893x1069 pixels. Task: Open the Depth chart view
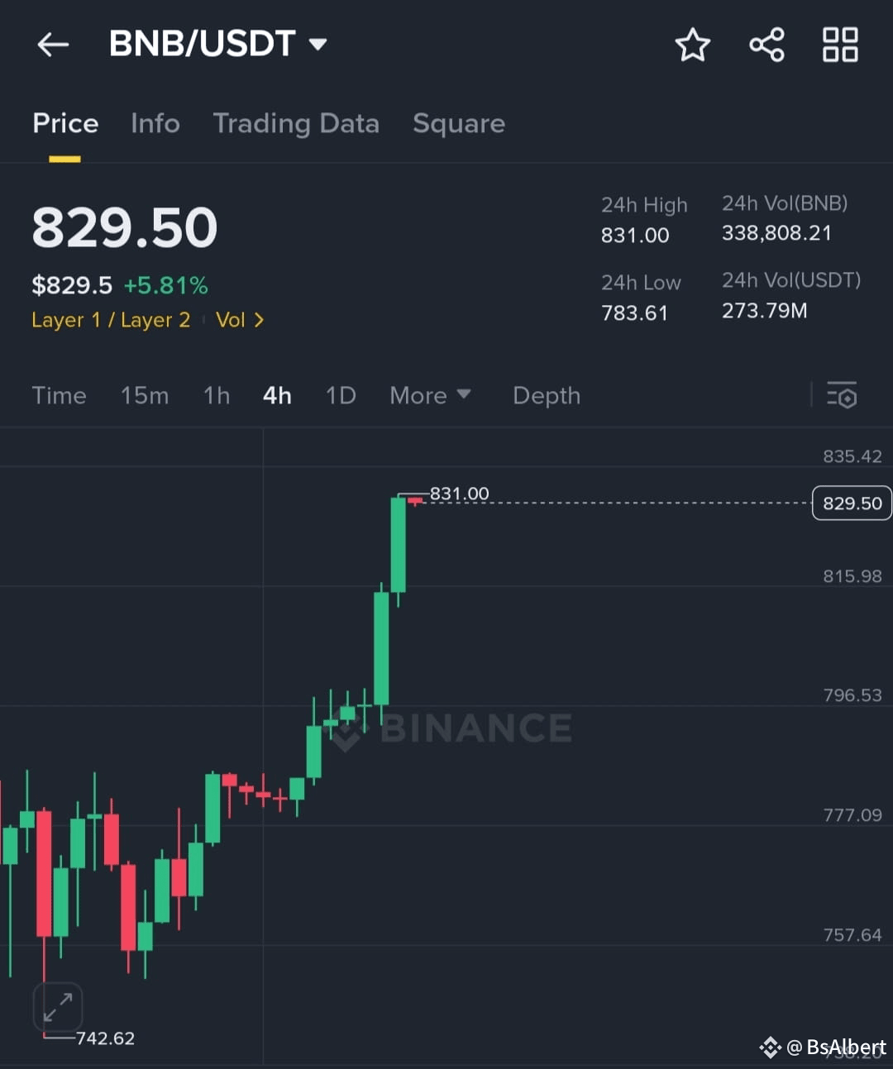[x=547, y=395]
